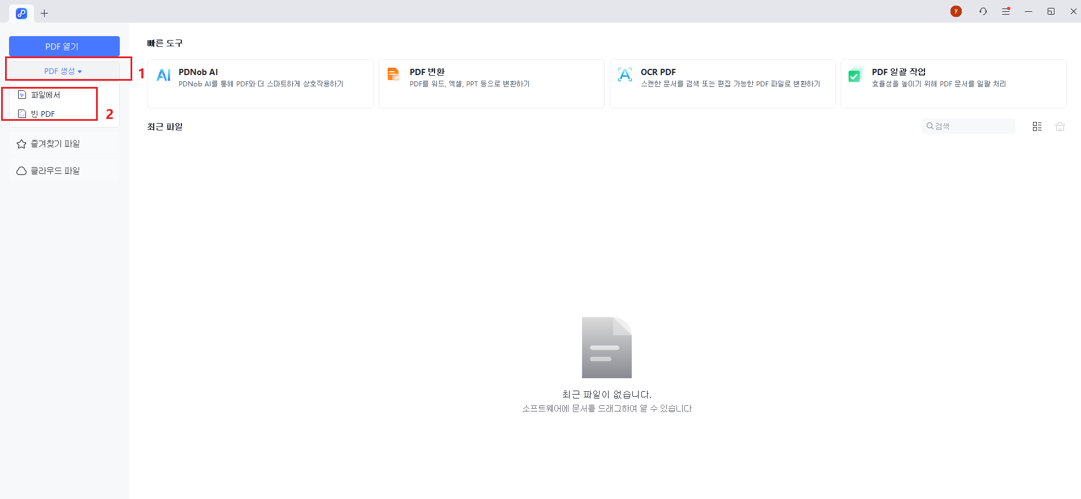
Task: Click the refresh update icon in title bar
Action: click(x=983, y=11)
